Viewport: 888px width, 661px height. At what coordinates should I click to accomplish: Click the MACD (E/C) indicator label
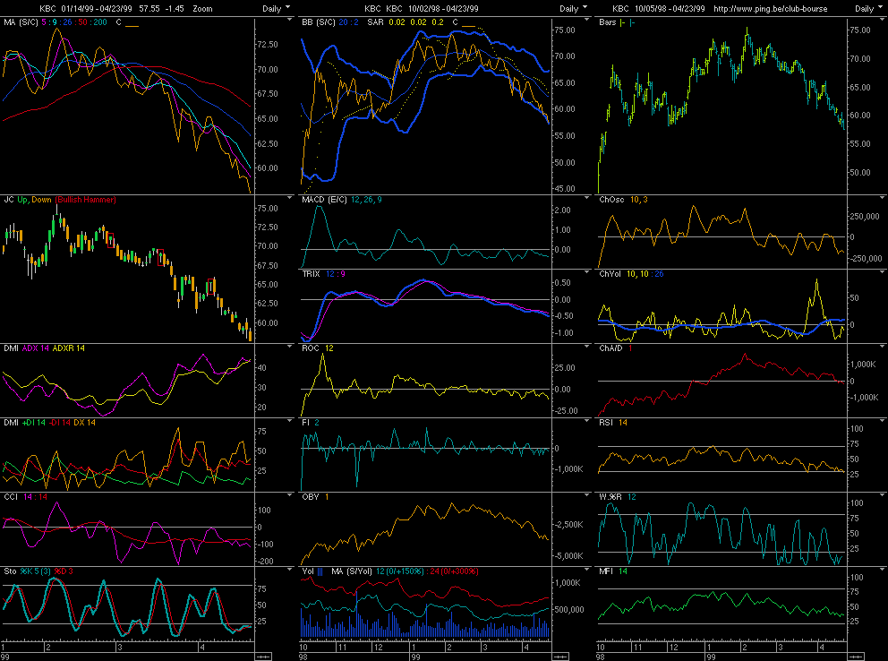tap(325, 200)
